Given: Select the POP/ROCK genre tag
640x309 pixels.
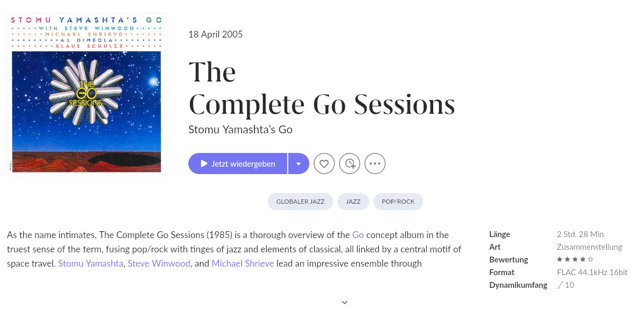Looking at the screenshot, I should [x=398, y=202].
